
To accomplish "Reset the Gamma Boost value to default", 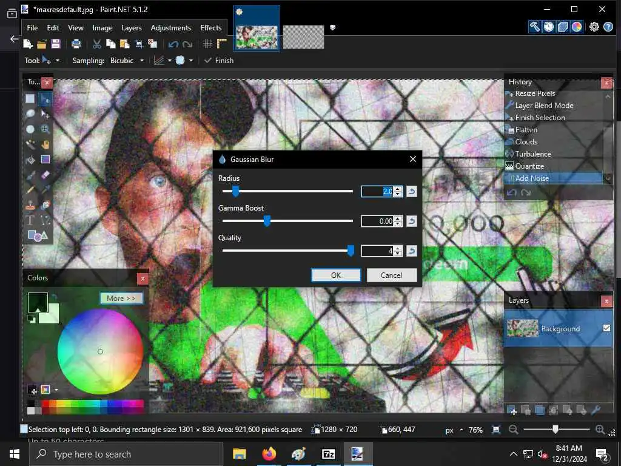I will [412, 221].
